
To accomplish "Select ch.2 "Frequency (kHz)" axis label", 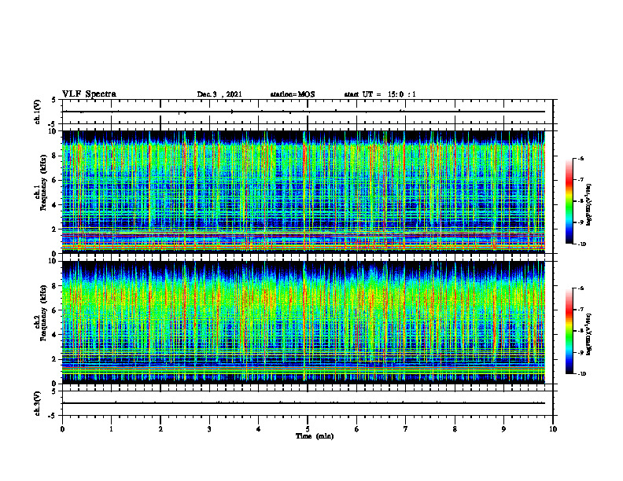I will pos(43,313).
